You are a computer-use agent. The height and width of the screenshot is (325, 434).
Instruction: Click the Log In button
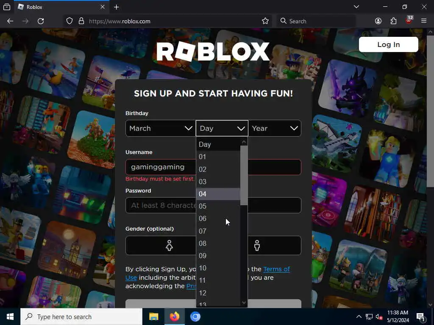click(x=388, y=44)
